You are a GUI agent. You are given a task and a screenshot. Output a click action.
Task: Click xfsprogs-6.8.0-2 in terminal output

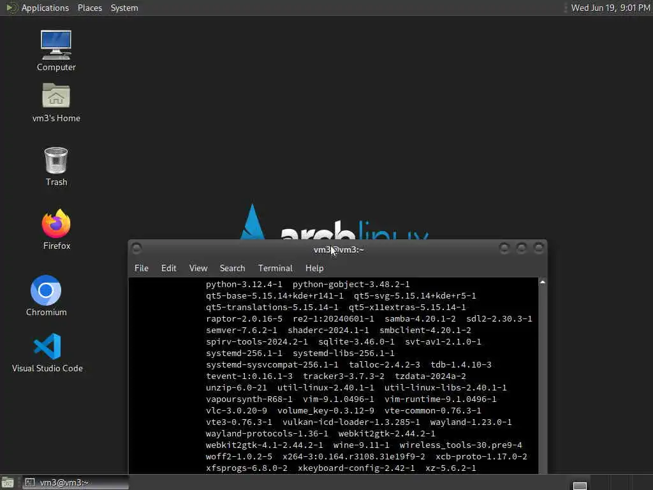[x=247, y=468]
